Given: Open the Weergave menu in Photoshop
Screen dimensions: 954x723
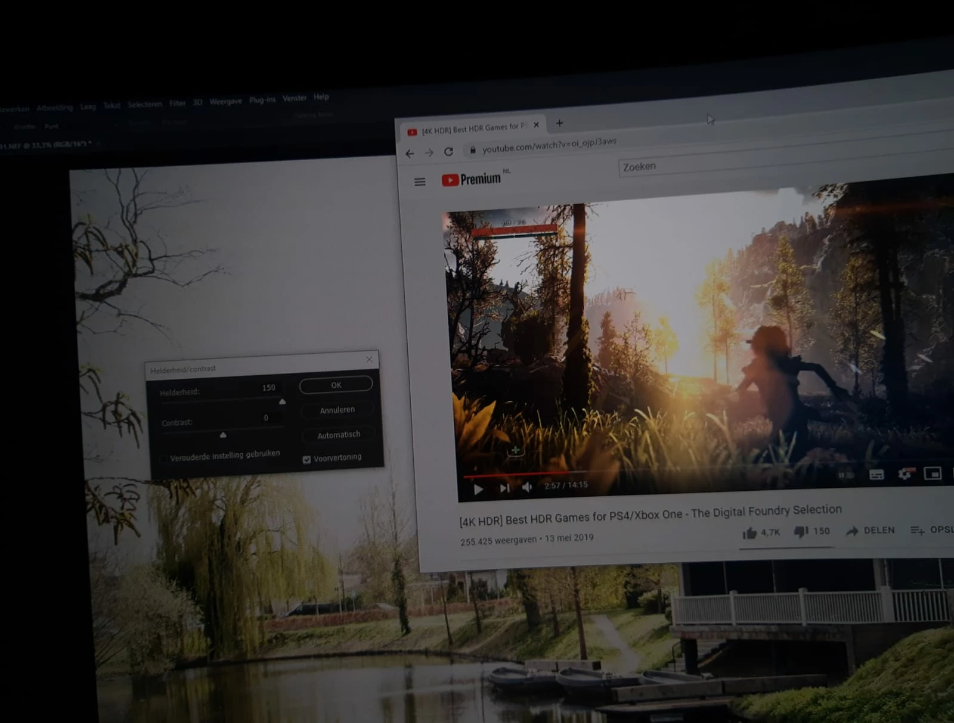Looking at the screenshot, I should coord(225,101).
